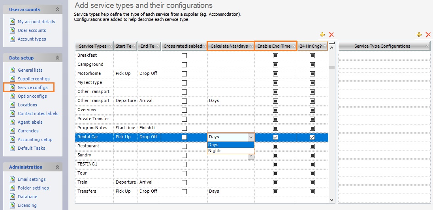Click the icon beside My account details

point(13,22)
